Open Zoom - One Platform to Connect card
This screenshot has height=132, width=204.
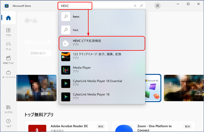pos(154,126)
